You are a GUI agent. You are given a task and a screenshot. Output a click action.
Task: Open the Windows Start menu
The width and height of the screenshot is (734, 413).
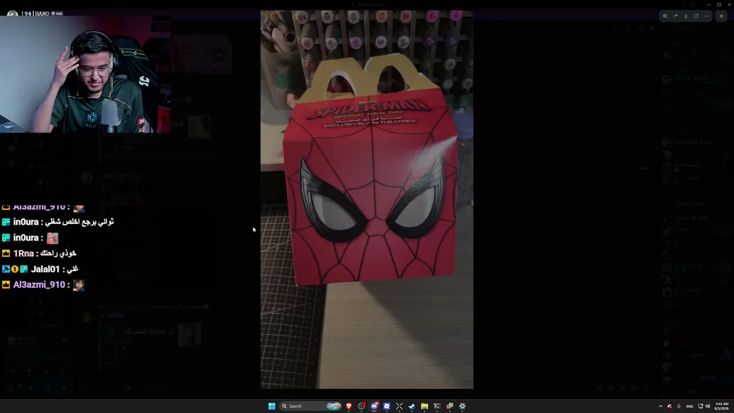(x=272, y=406)
